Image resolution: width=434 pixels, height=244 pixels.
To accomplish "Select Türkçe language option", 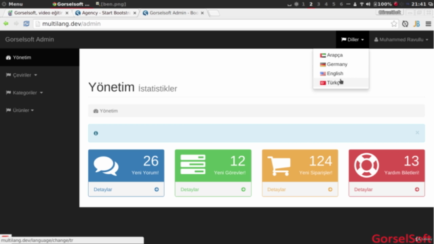I will point(341,83).
